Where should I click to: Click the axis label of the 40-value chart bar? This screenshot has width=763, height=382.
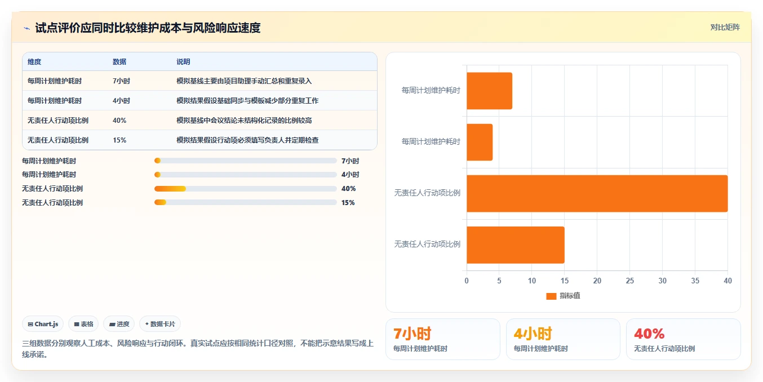pos(427,193)
